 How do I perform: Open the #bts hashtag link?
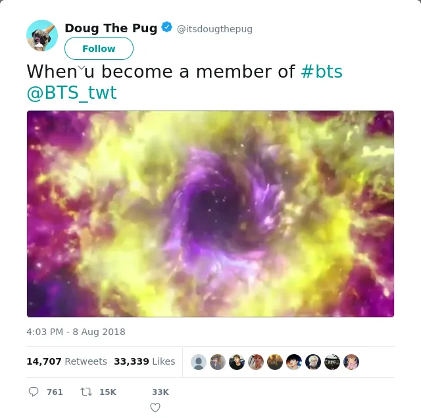[322, 72]
